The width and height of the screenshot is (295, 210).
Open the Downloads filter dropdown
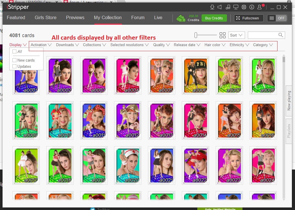point(67,45)
